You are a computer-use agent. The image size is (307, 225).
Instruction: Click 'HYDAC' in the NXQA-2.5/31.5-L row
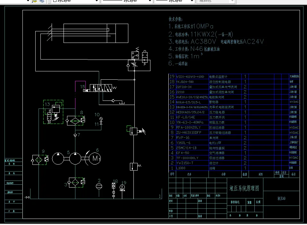click(294, 102)
